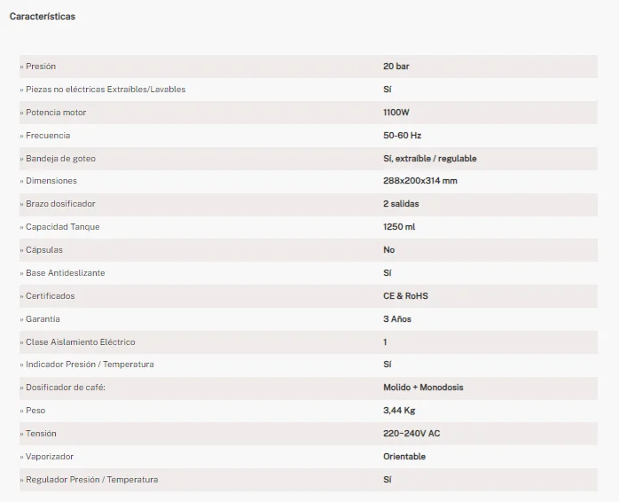Click the Molido + Monodosis value
This screenshot has width=619, height=502.
423,388
